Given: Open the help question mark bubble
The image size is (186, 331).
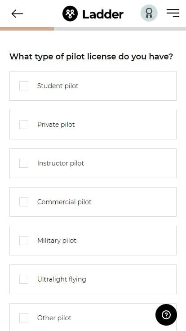Looking at the screenshot, I should (x=166, y=315).
